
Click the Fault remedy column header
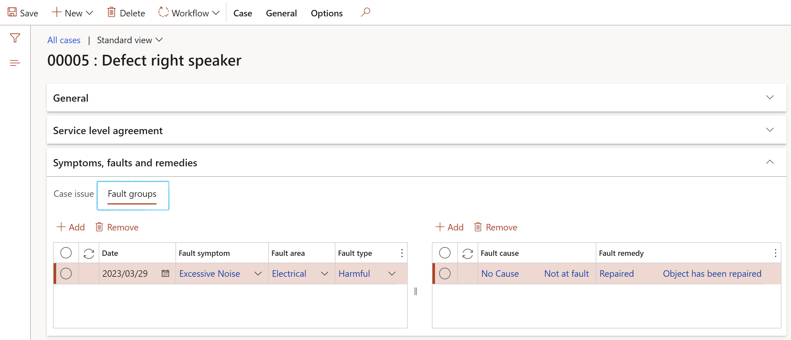pos(621,253)
